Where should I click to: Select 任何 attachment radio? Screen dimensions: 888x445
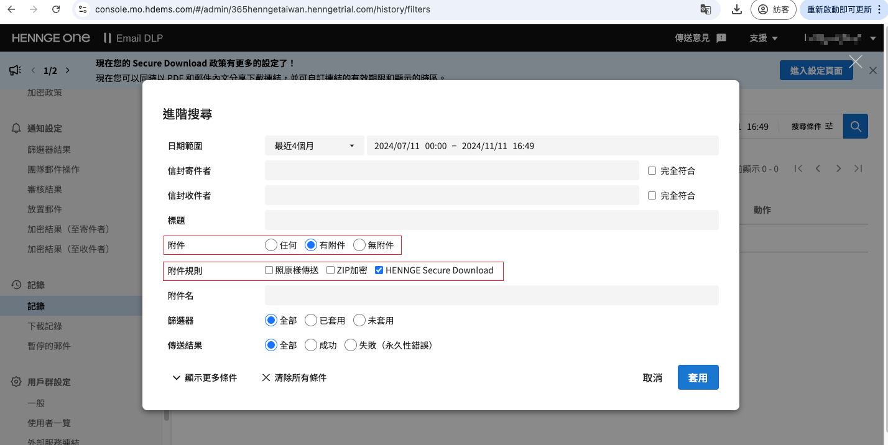(x=271, y=245)
